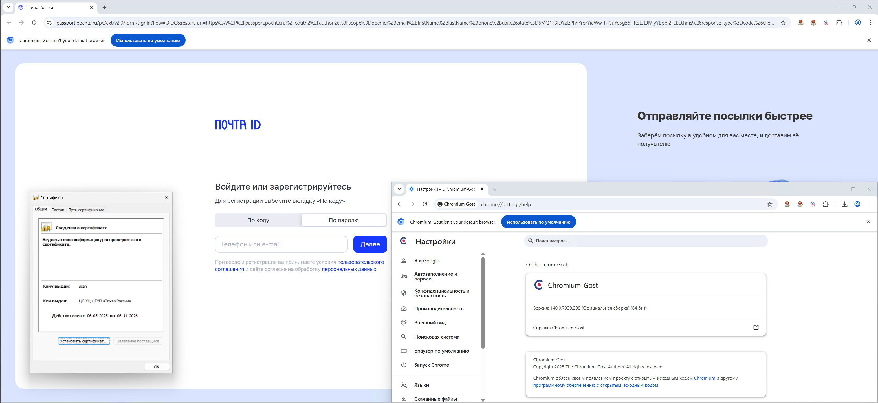Bookmark the pochta.ru page with star icon

[783, 23]
